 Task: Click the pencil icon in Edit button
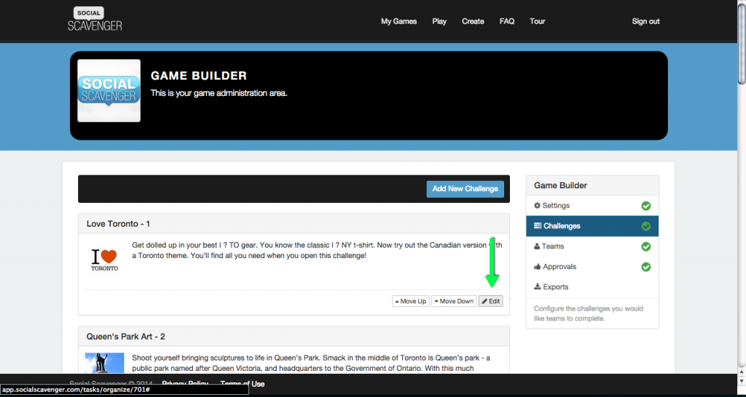pyautogui.click(x=484, y=302)
